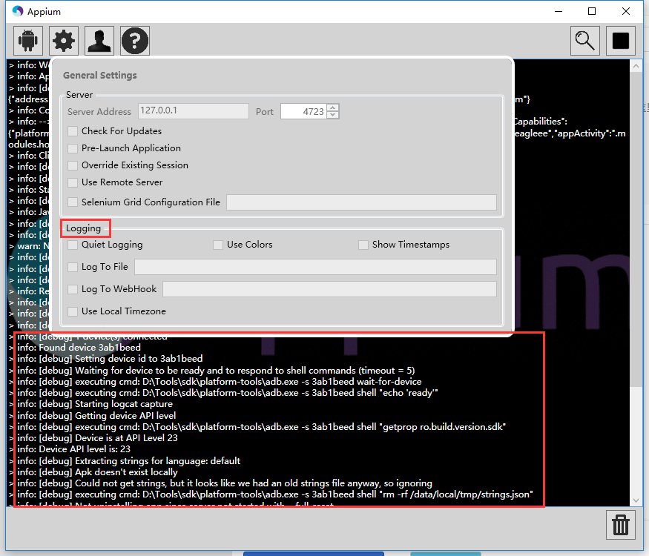The image size is (649, 556).
Task: Enable Use Local Timezone checkbox
Action: [x=73, y=311]
